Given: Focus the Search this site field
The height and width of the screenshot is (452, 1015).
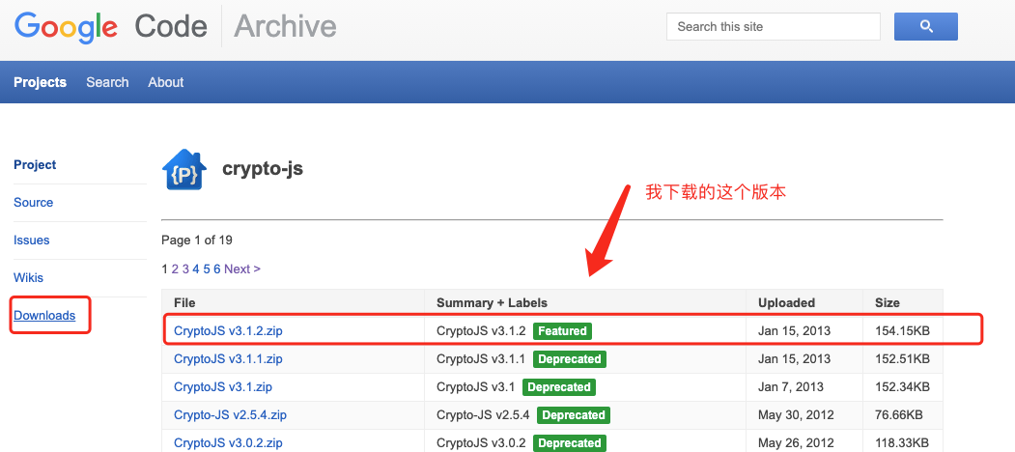Looking at the screenshot, I should click(773, 26).
